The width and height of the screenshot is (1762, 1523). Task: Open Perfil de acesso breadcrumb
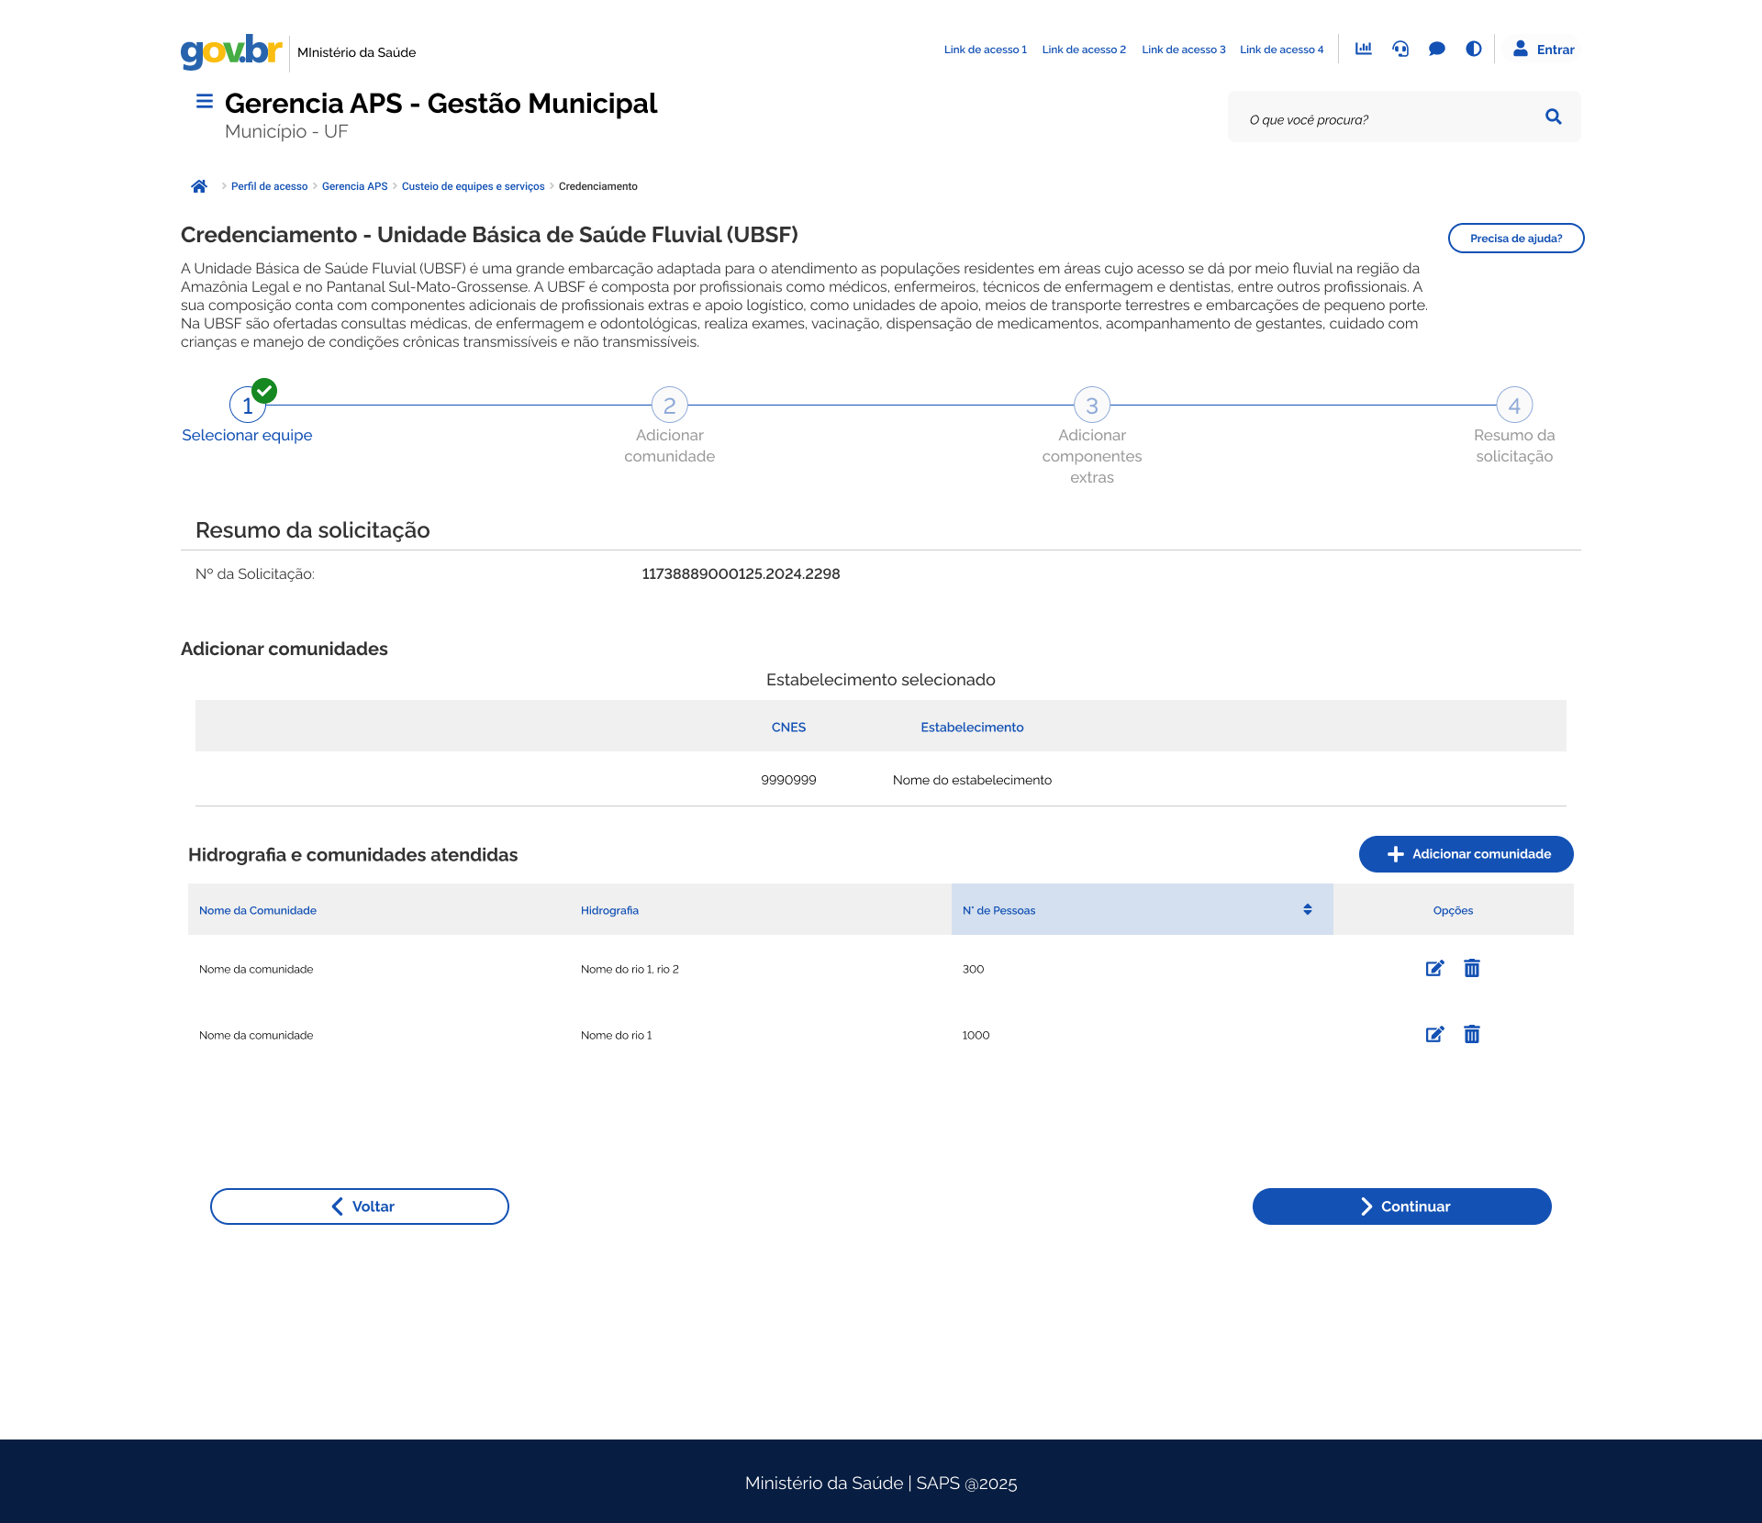click(269, 186)
